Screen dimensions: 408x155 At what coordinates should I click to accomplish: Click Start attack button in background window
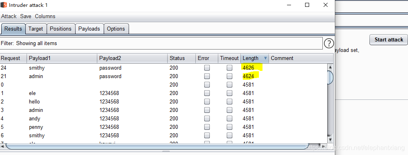click(x=389, y=39)
